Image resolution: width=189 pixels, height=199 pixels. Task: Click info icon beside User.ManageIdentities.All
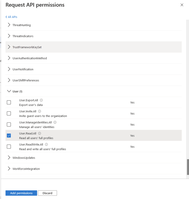[55, 122]
